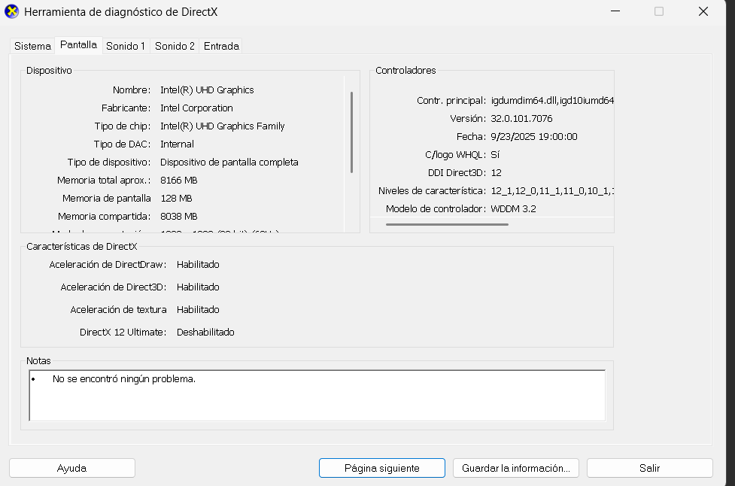The height and width of the screenshot is (486, 735).
Task: Click Guardar la información button
Action: coord(516,468)
